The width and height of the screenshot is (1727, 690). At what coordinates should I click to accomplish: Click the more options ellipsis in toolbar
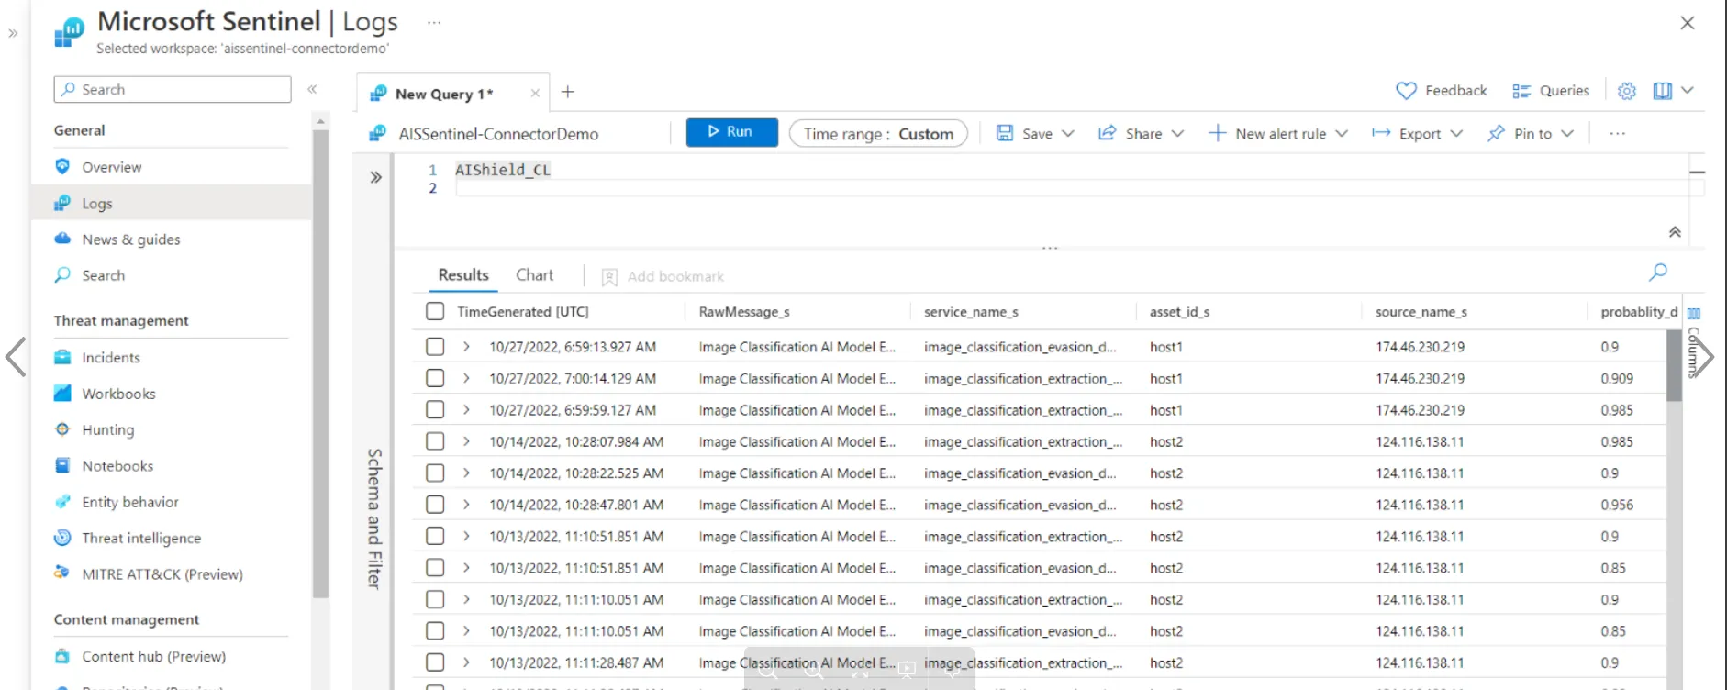(x=1617, y=134)
